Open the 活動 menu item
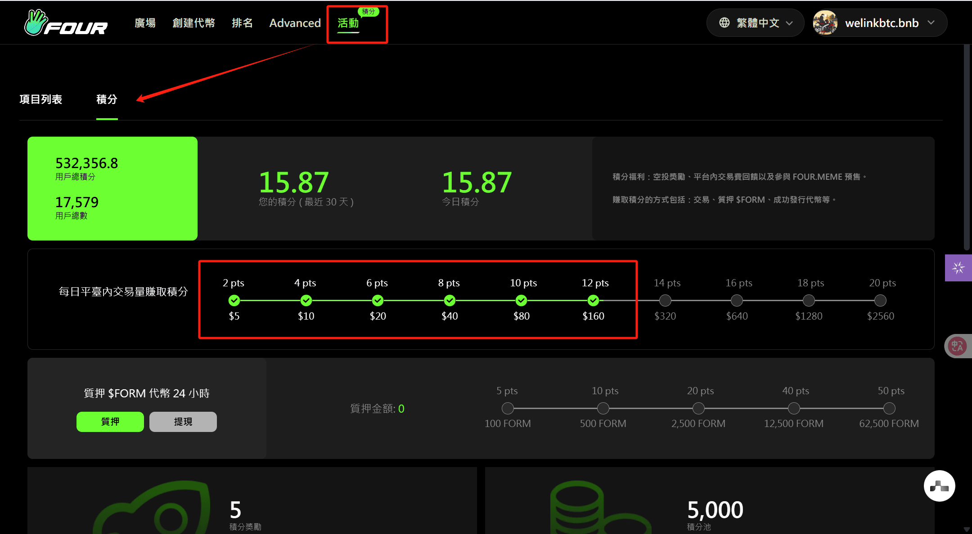Screen dimensions: 972x534 pos(348,23)
